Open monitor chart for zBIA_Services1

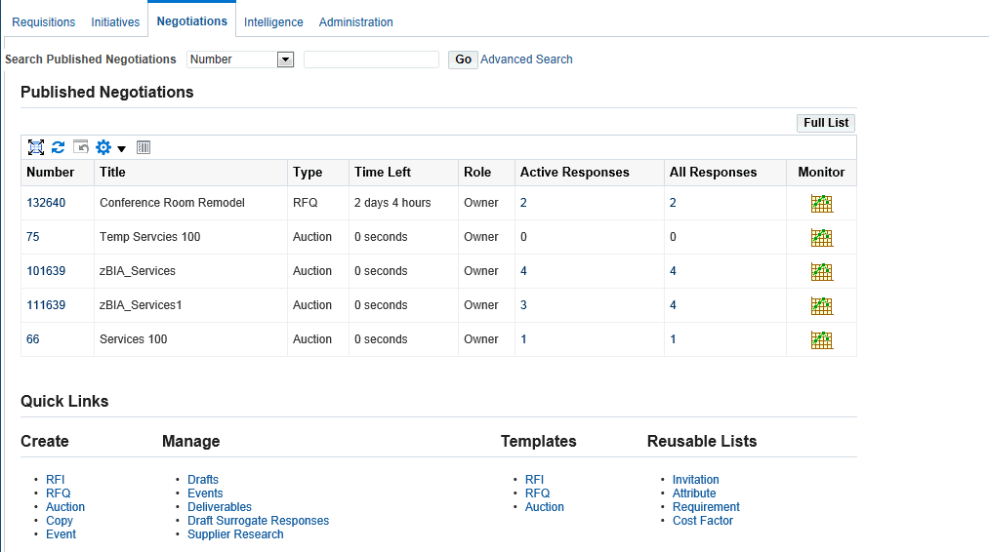tap(821, 305)
